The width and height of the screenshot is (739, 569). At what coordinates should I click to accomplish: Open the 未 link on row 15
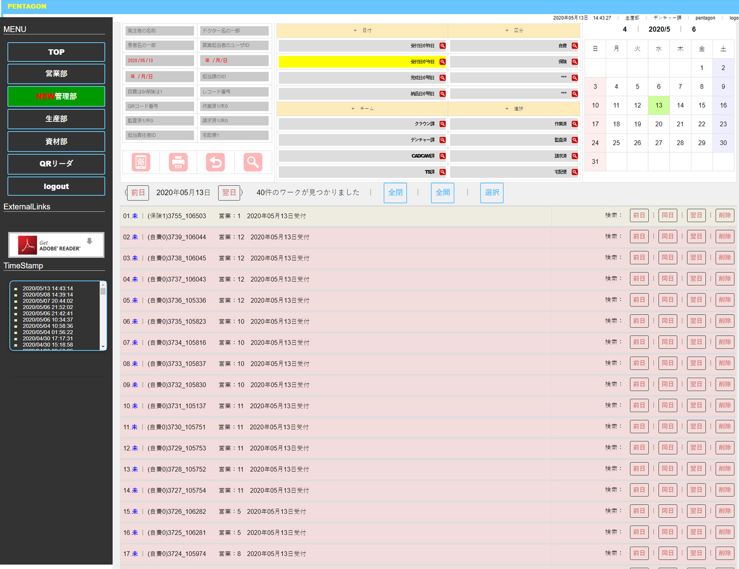coord(134,512)
